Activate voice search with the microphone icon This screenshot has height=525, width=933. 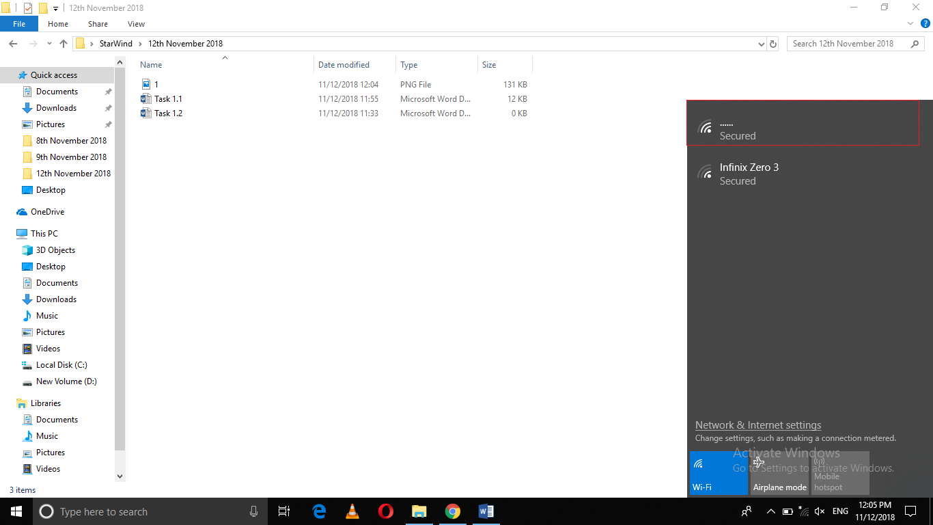(253, 511)
